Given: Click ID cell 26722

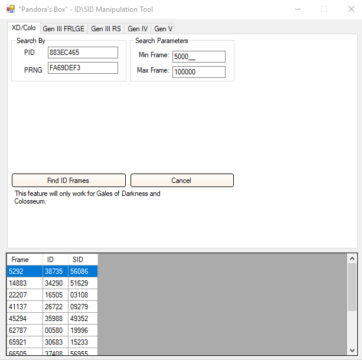Looking at the screenshot, I should (x=56, y=307).
